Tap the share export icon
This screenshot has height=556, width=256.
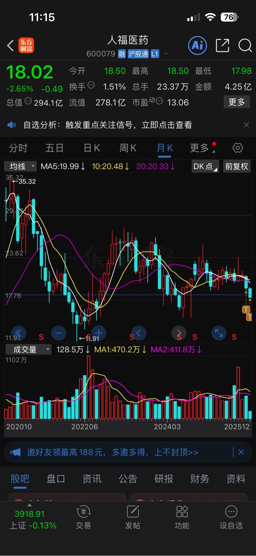pos(222,45)
